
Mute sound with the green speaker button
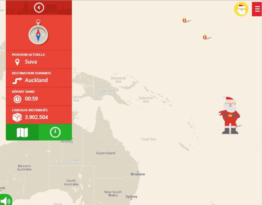click(6, 200)
